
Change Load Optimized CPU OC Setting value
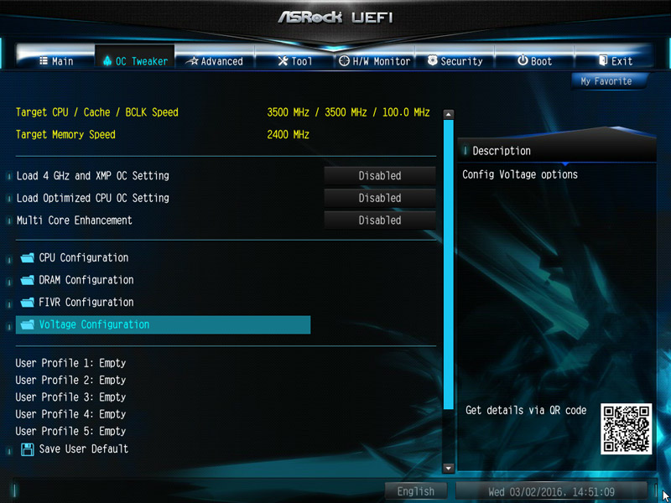click(x=380, y=198)
